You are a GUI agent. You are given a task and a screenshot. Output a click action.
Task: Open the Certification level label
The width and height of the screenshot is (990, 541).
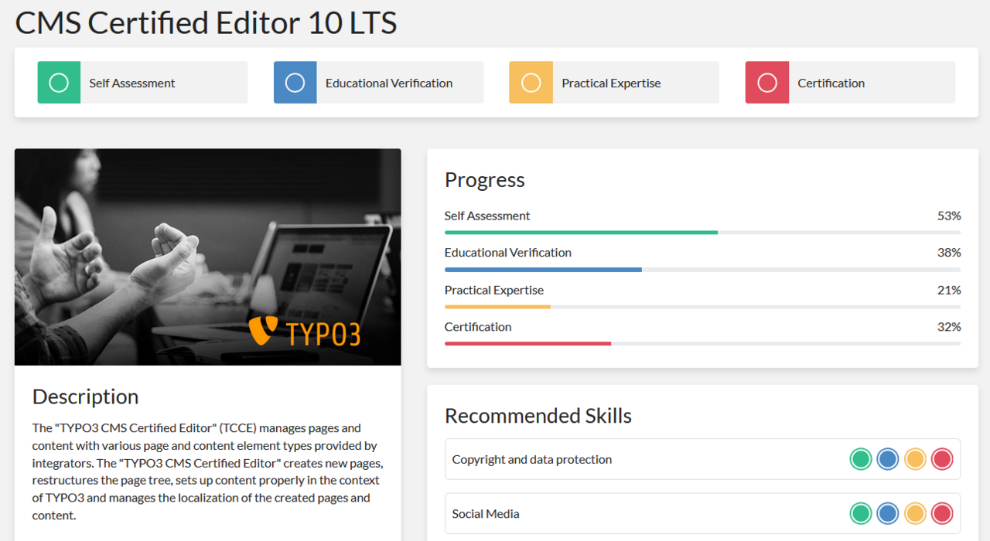click(831, 83)
